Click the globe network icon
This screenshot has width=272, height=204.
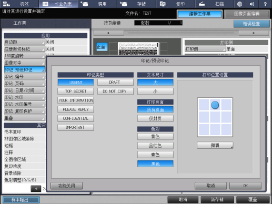pos(239,4)
